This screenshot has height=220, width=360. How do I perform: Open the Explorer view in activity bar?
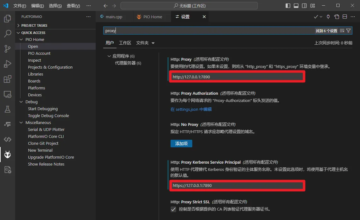tap(8, 19)
